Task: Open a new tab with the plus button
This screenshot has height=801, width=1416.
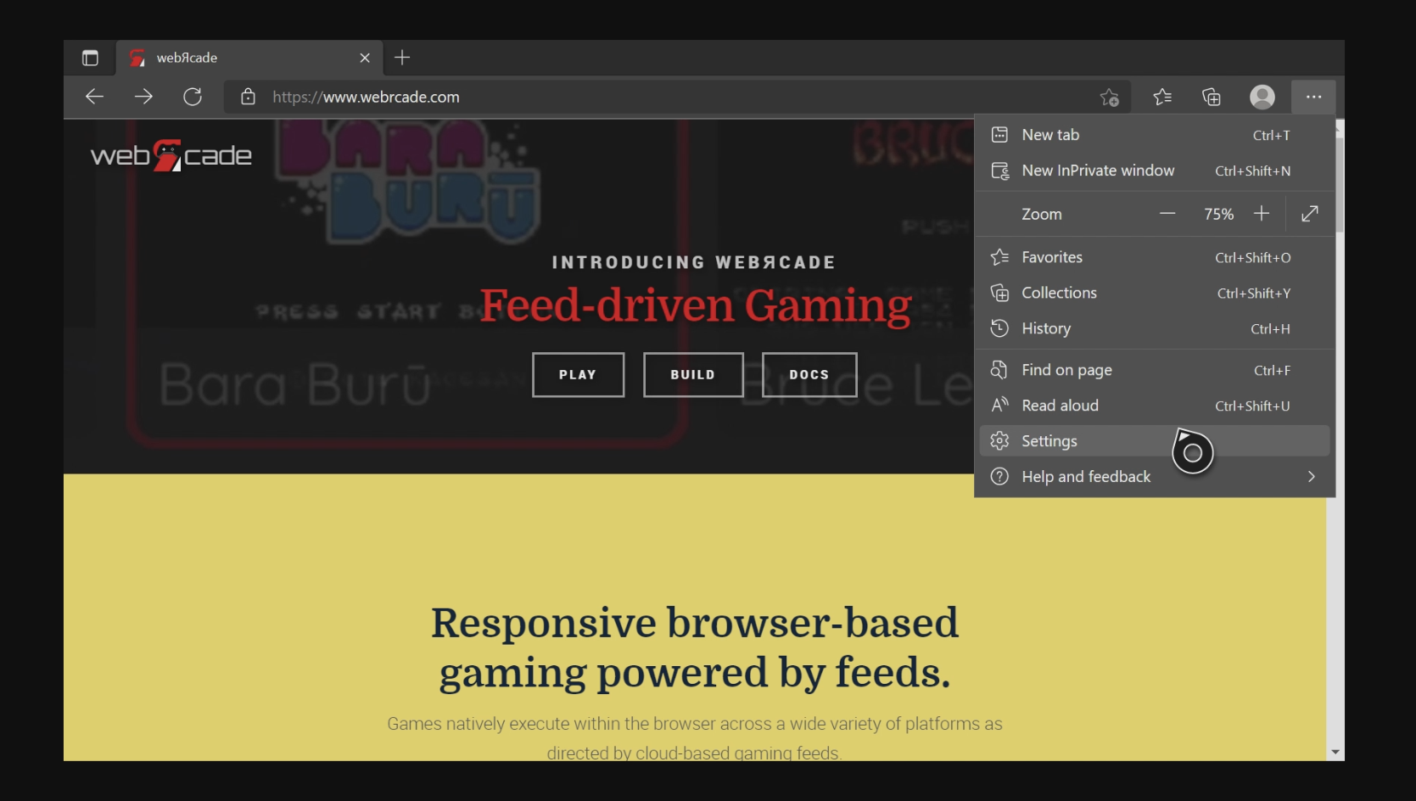Action: (401, 57)
